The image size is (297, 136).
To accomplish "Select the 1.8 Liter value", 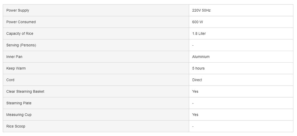I will pos(199,34).
